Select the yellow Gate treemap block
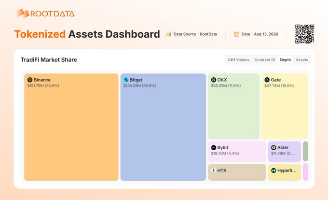 (x=285, y=106)
